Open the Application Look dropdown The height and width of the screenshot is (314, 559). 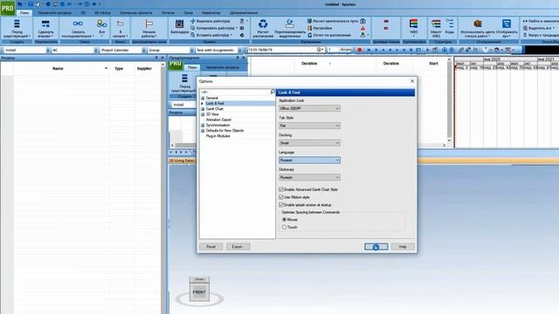[309, 108]
